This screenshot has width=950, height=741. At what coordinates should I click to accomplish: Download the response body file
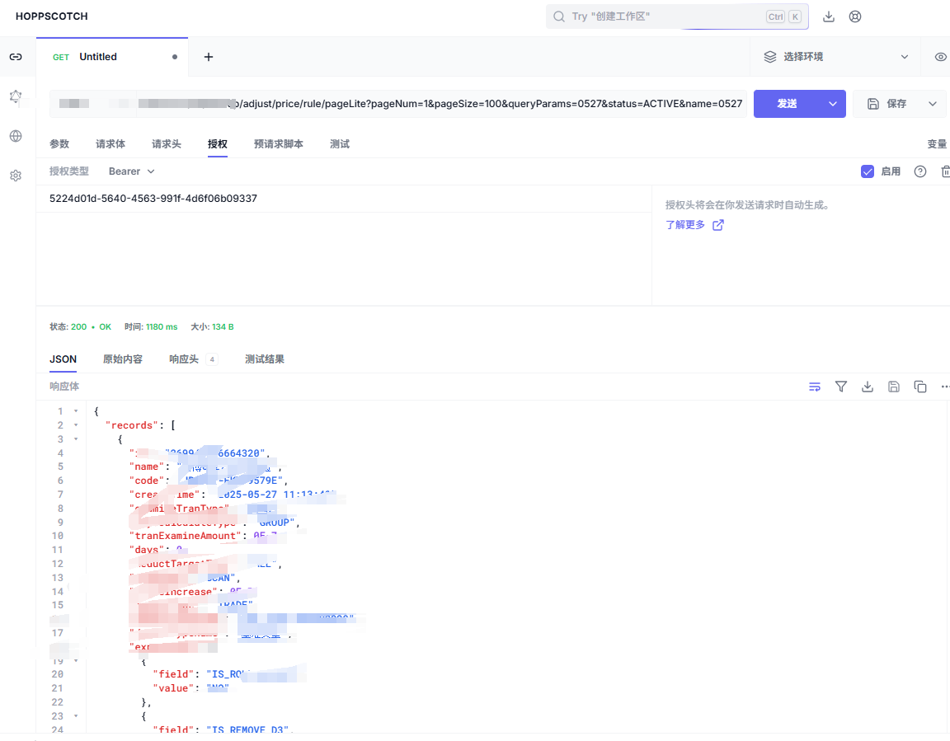(x=868, y=387)
